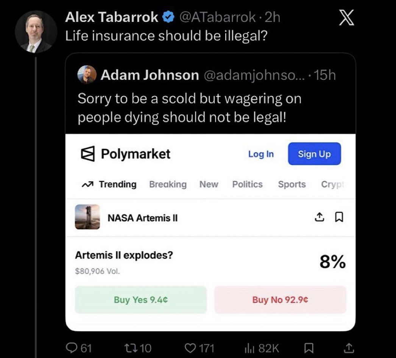Click Buy No 92.9¢ button
The height and width of the screenshot is (358, 396).
[x=280, y=300]
